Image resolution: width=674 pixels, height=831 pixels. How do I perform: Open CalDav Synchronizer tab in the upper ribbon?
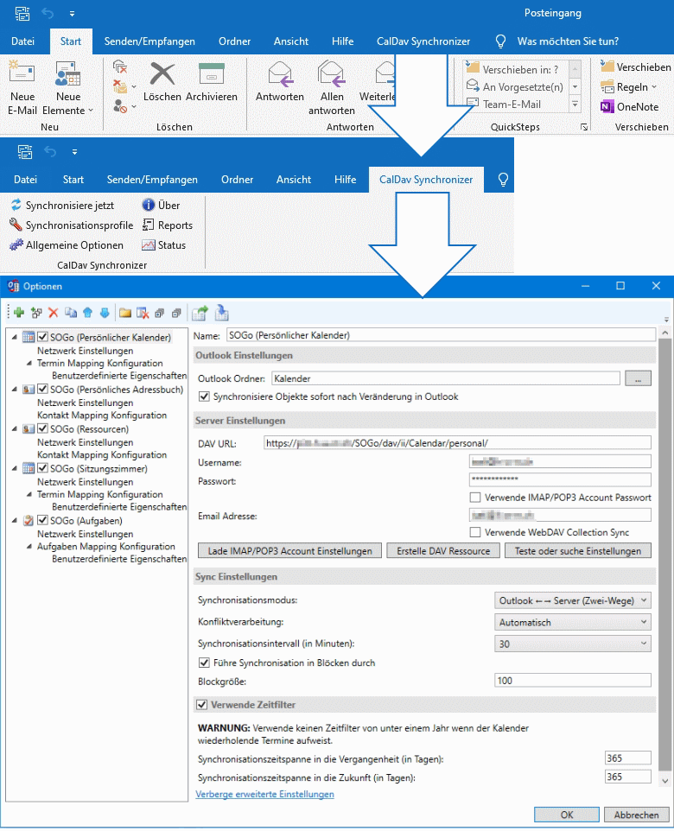click(423, 41)
